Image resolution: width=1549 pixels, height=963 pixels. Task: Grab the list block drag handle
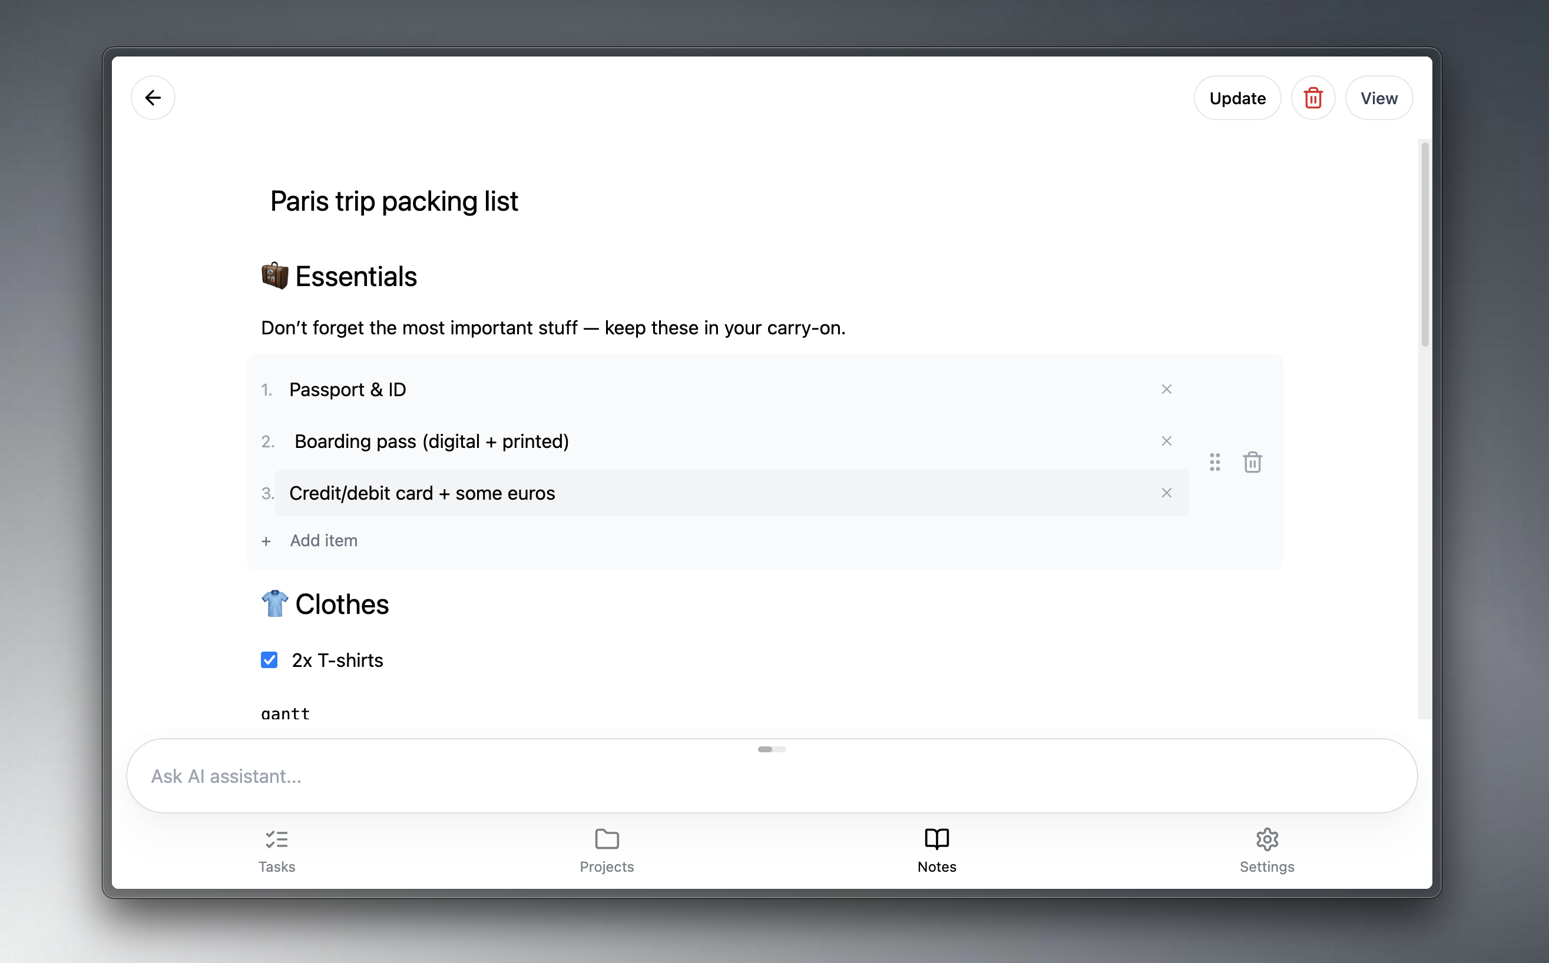click(1214, 463)
